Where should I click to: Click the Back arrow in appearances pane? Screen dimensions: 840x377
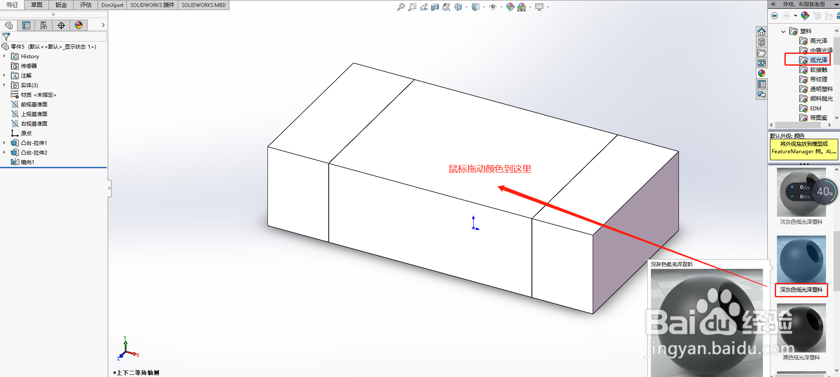click(774, 16)
